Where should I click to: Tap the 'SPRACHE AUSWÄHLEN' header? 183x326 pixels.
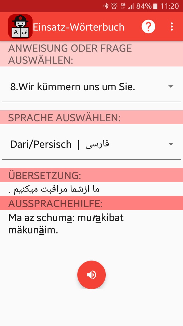[64, 118]
